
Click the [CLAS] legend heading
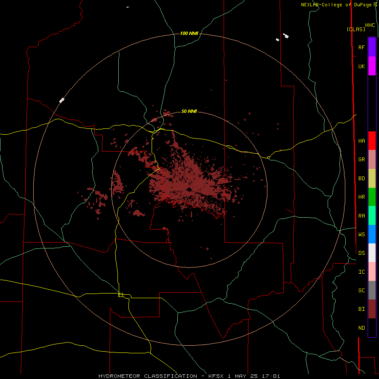point(356,29)
